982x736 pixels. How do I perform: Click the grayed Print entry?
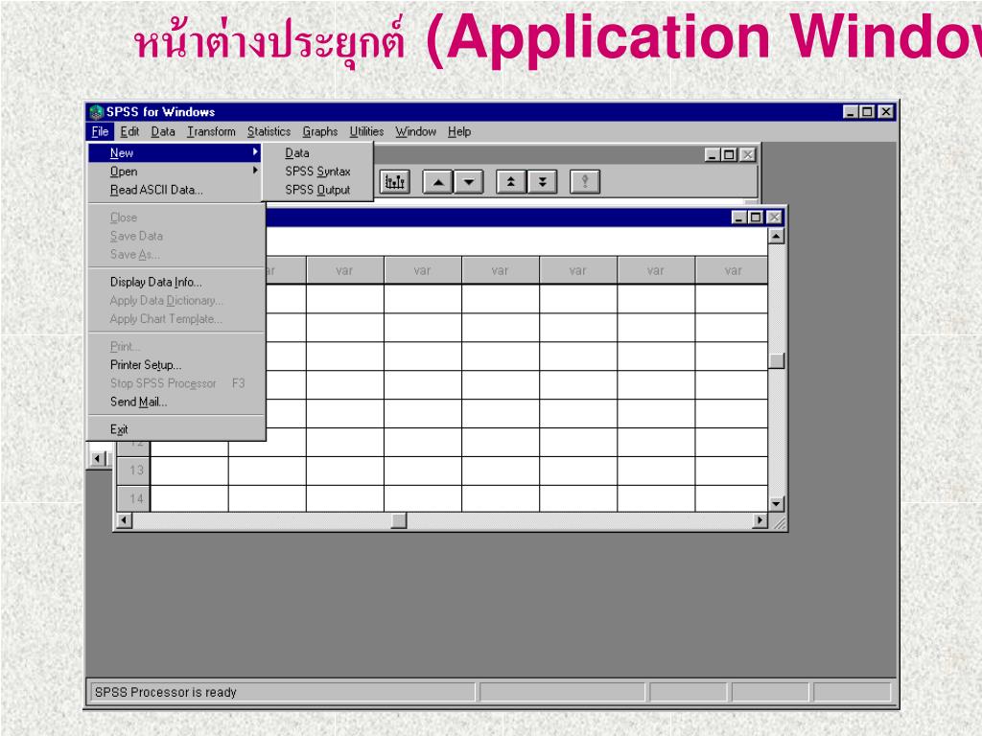175,346
